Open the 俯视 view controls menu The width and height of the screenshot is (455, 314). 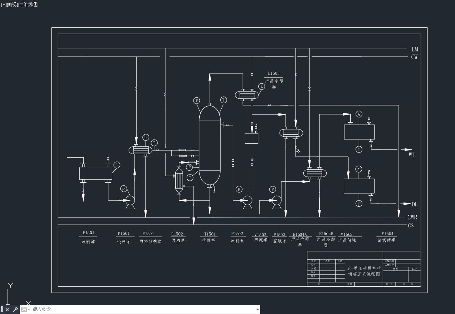tap(13, 4)
